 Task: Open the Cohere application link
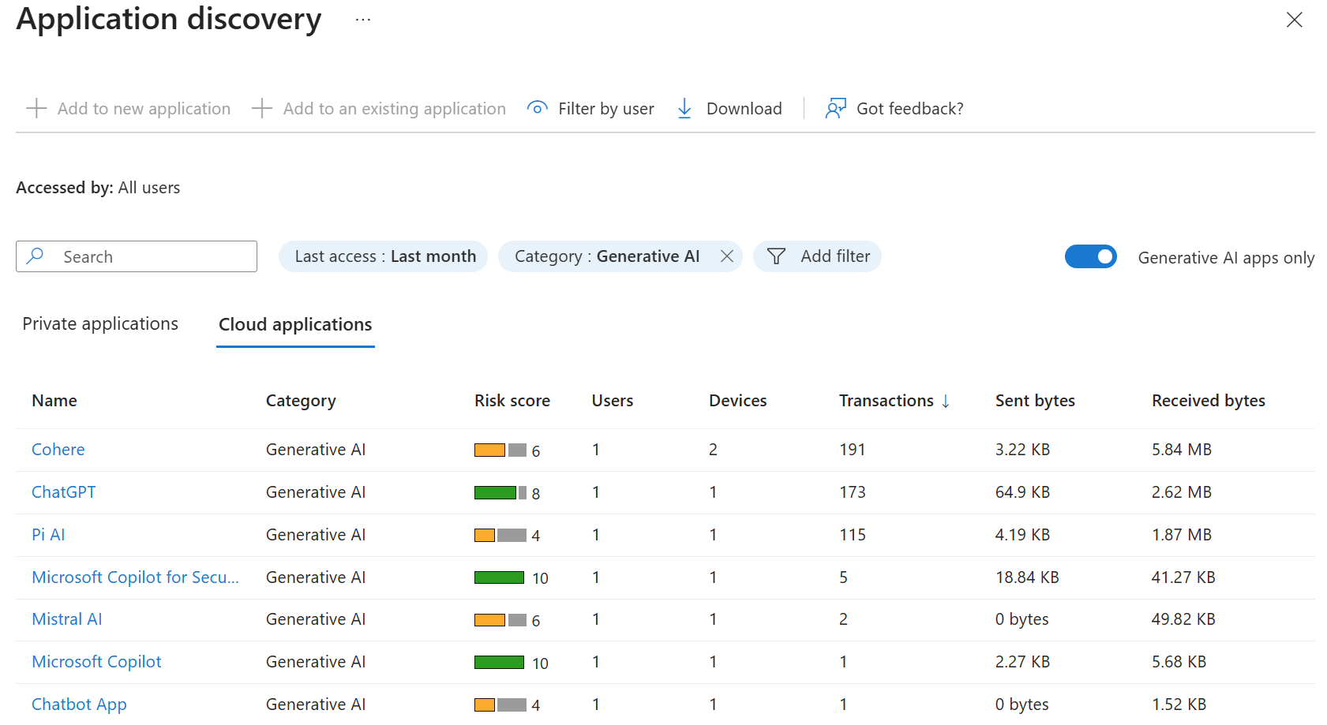tap(58, 450)
